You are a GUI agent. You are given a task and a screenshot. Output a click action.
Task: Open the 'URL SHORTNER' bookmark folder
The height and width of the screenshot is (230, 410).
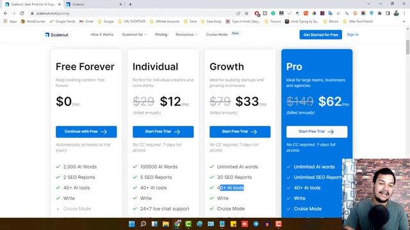click(132, 21)
